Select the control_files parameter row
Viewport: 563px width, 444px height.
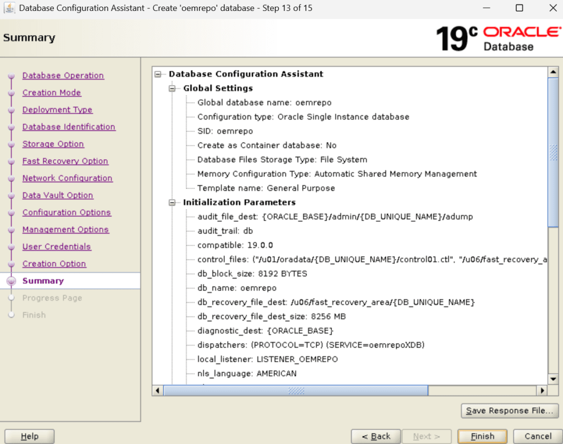click(x=372, y=260)
